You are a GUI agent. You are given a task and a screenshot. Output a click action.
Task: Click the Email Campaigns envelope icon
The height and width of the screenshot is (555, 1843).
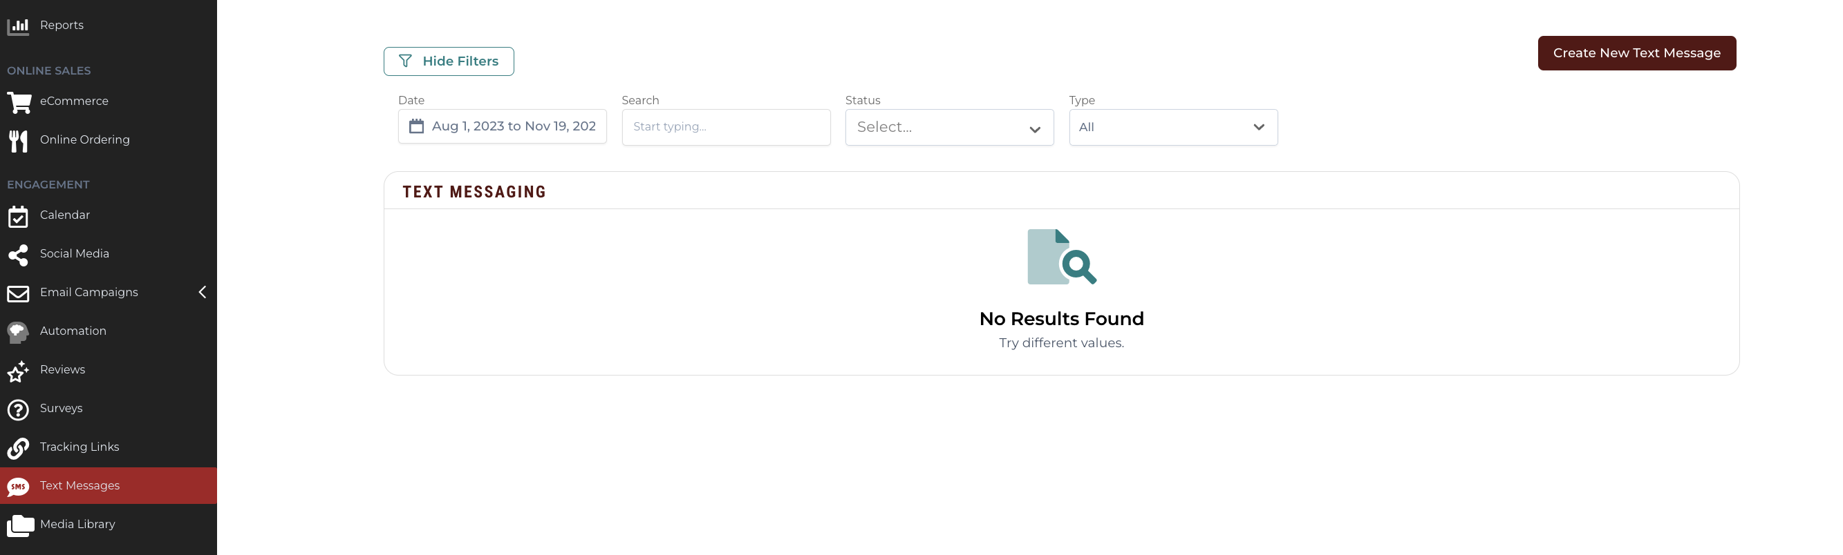pyautogui.click(x=18, y=293)
